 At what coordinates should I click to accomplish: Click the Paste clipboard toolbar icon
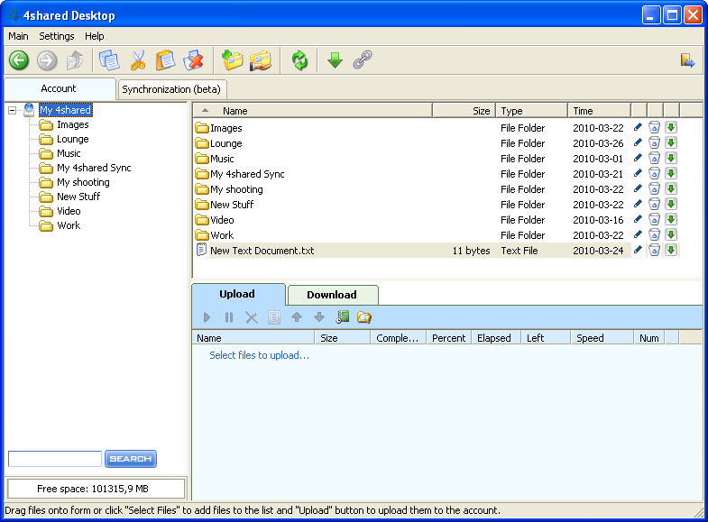pos(165,60)
